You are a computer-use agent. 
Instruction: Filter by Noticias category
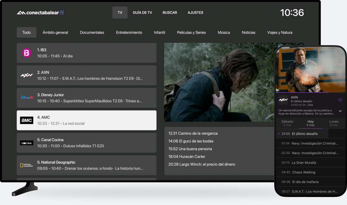tap(249, 32)
